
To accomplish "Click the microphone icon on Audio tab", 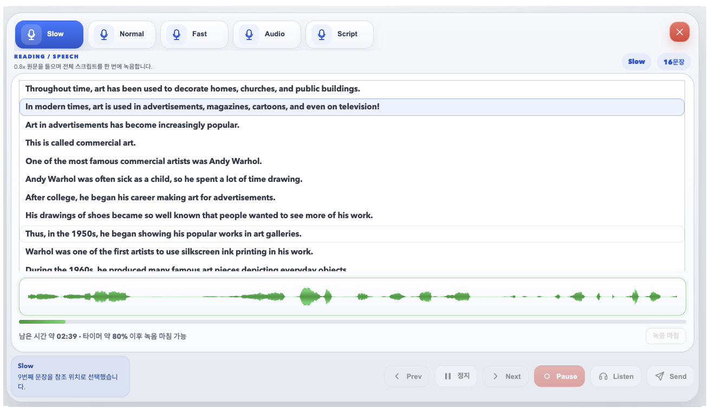I will tap(249, 34).
